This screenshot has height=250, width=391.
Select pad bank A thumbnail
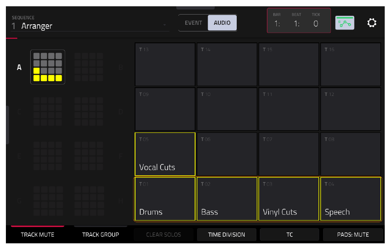[x=48, y=67]
